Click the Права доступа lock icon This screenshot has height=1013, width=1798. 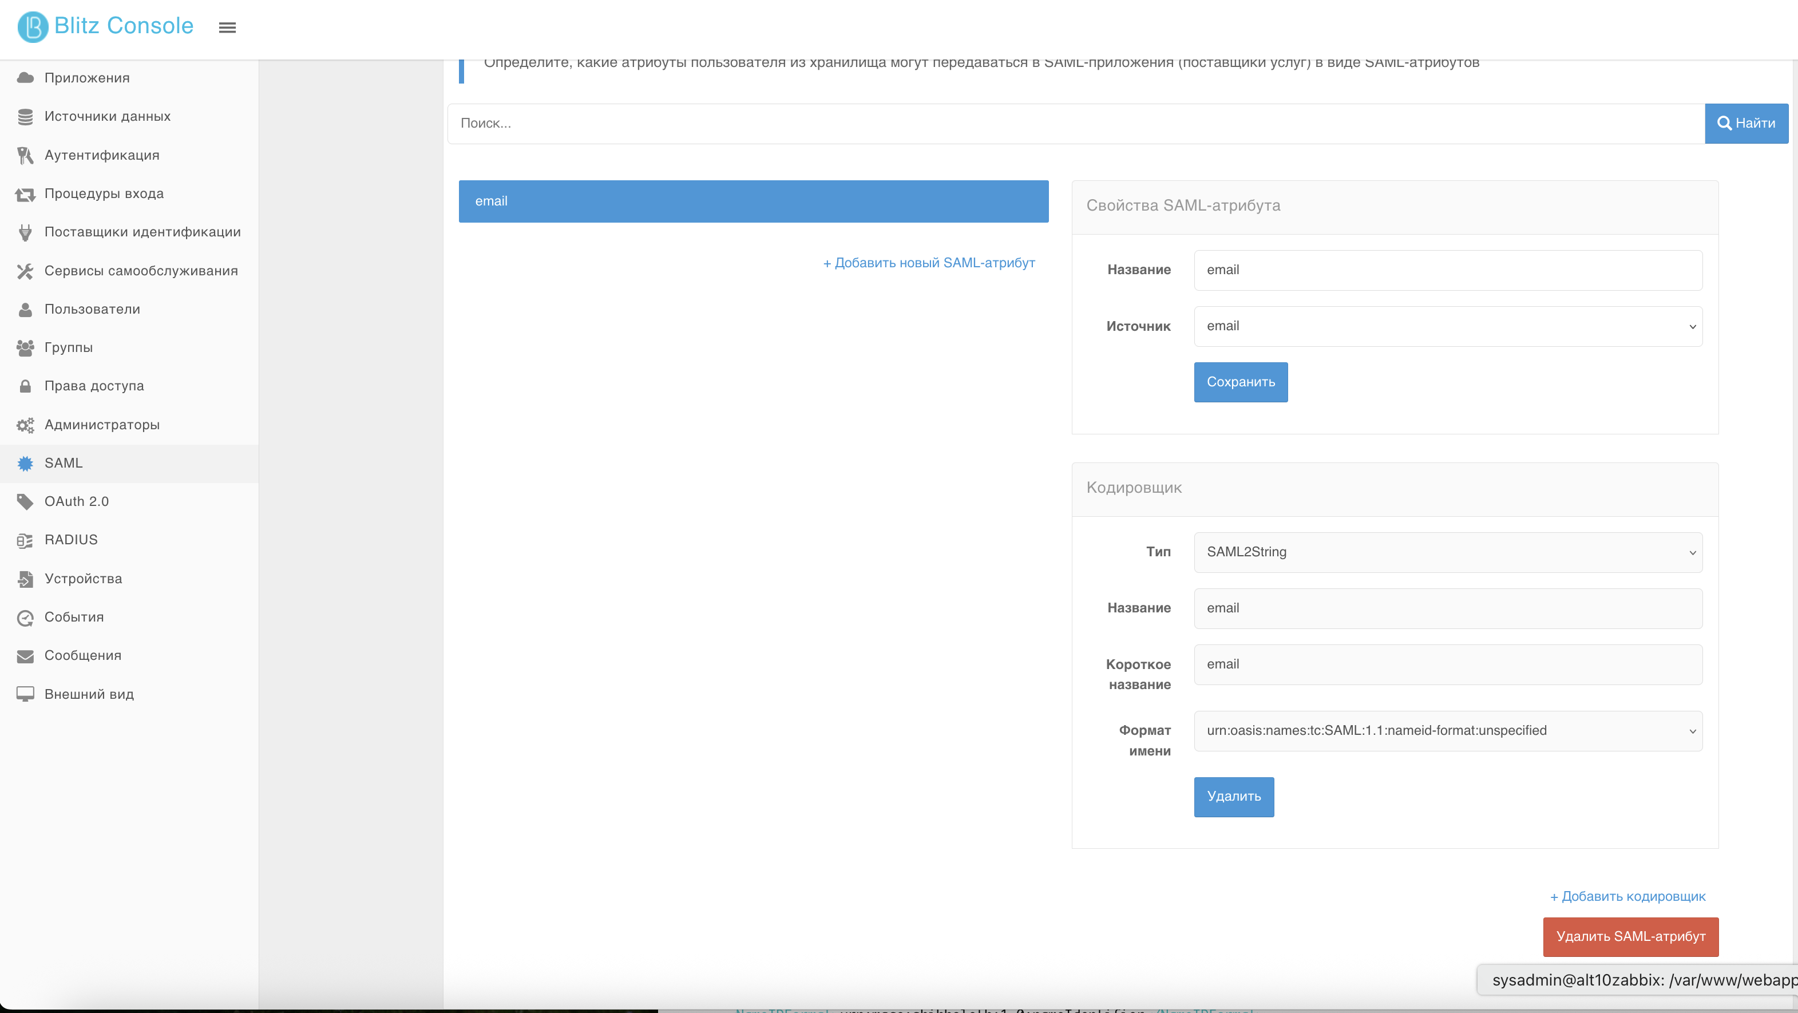25,386
